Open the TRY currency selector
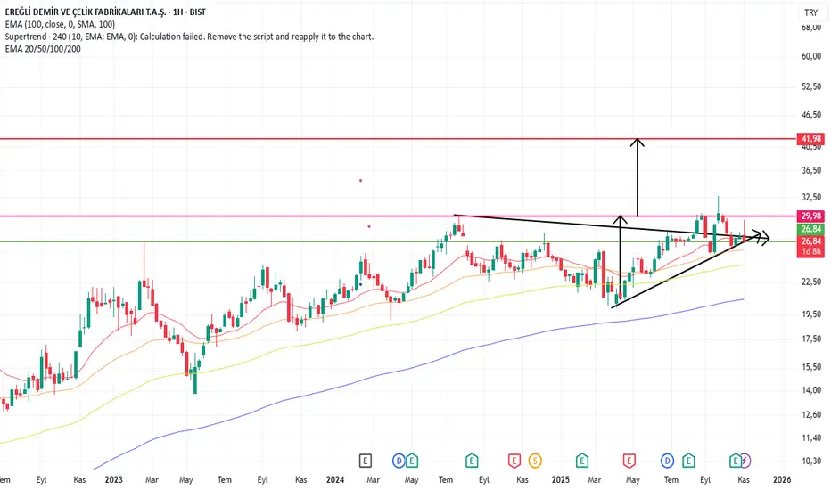 810,12
